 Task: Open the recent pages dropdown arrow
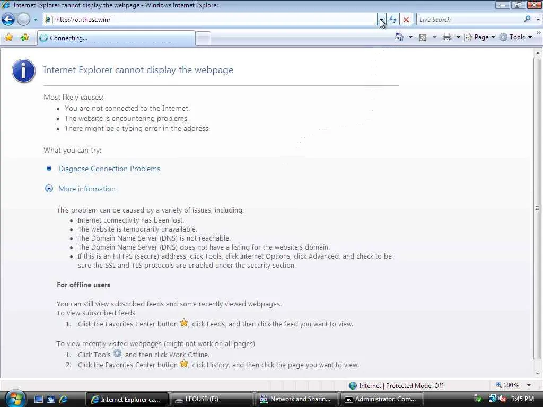point(35,20)
